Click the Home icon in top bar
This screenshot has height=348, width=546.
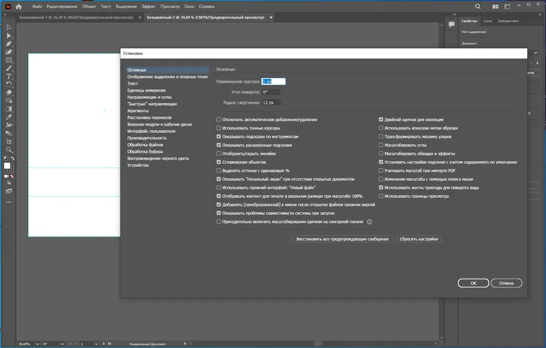19,6
